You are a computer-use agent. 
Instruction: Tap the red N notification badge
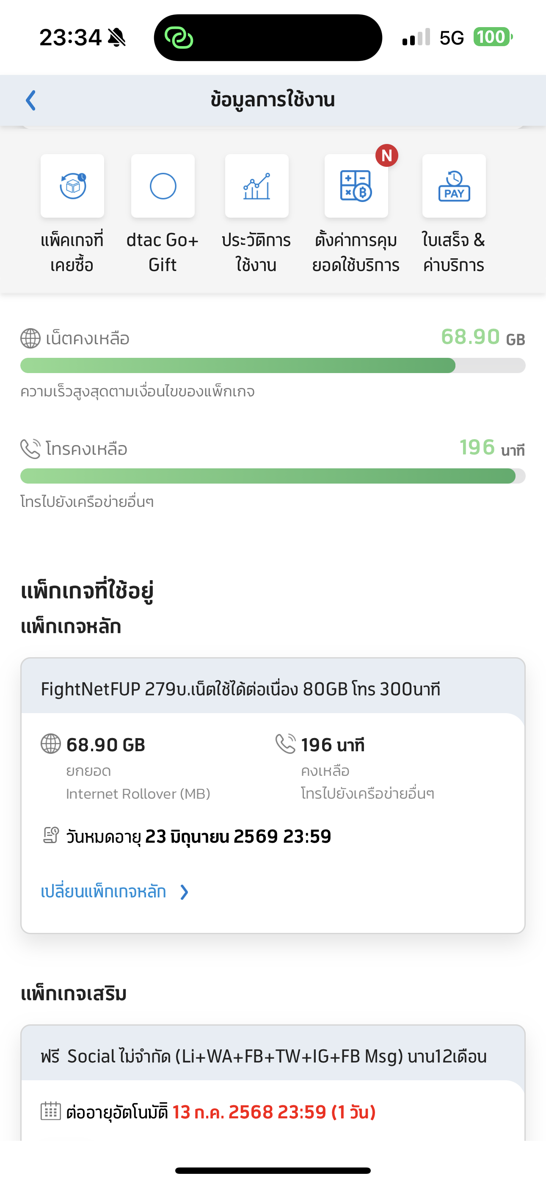tap(386, 156)
